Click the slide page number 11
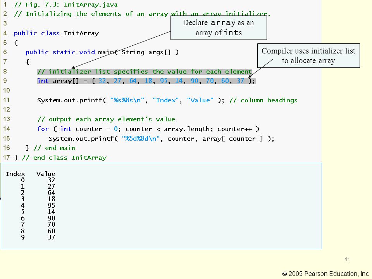This screenshot has height=279, width=372. [x=347, y=259]
